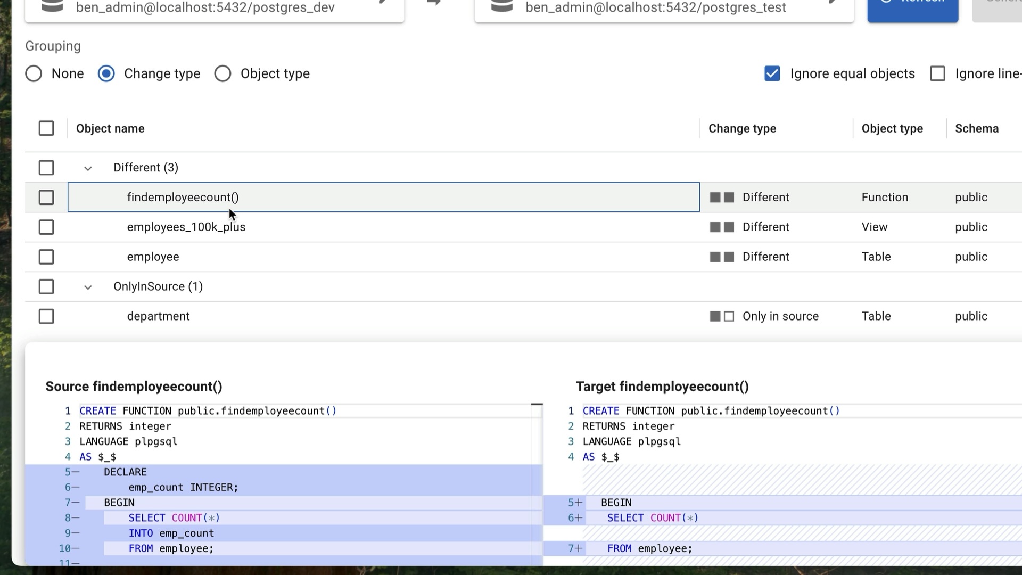Collapse the OnlyInSource (1) group
The height and width of the screenshot is (575, 1022).
(x=88, y=287)
